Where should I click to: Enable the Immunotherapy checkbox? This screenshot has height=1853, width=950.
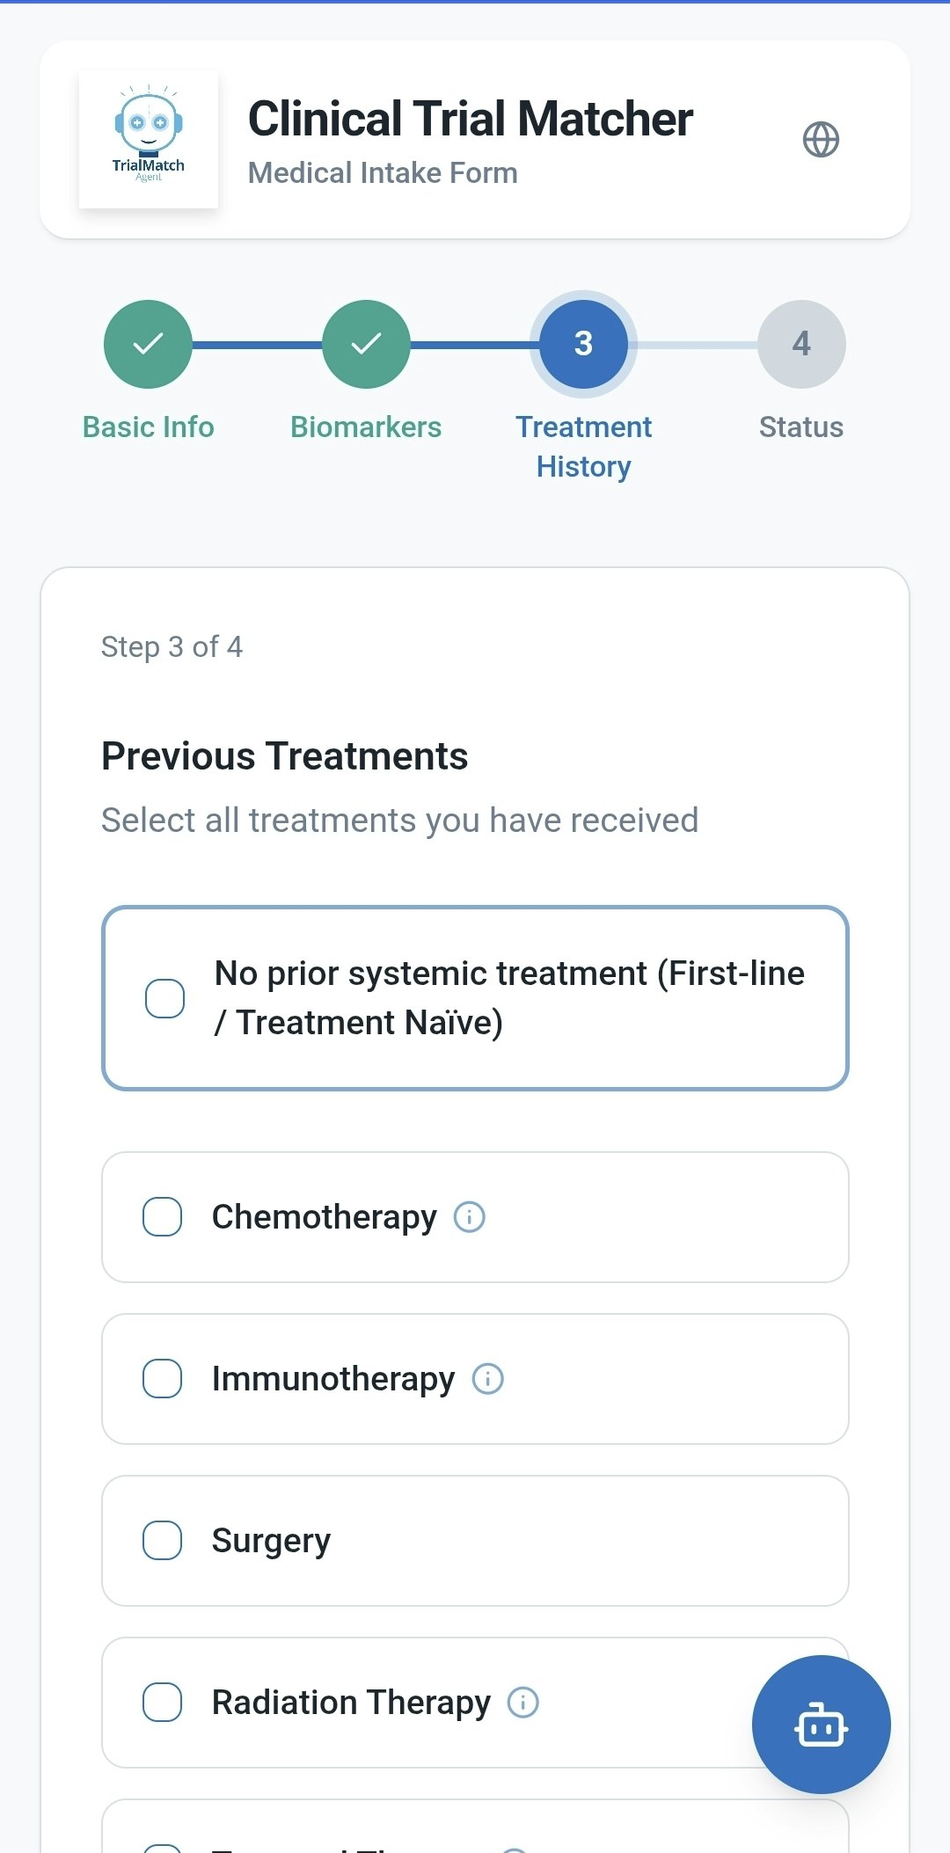tap(163, 1379)
